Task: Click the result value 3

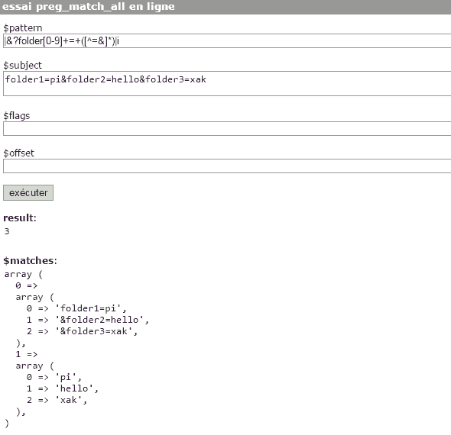Action: tap(7, 231)
